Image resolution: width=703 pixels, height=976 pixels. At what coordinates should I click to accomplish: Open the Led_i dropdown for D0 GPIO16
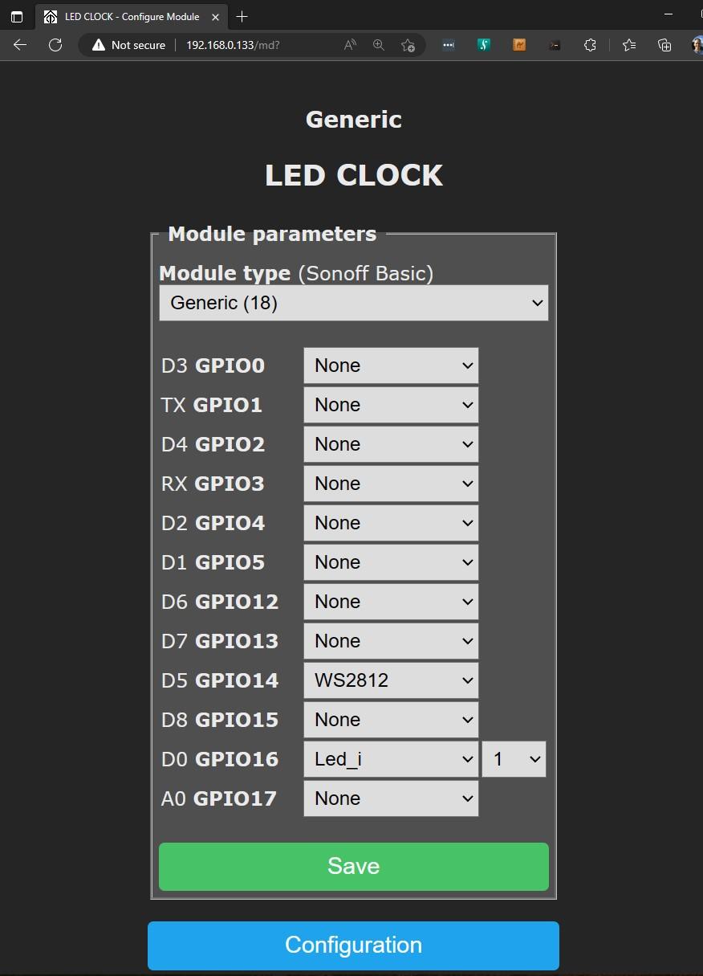point(390,758)
